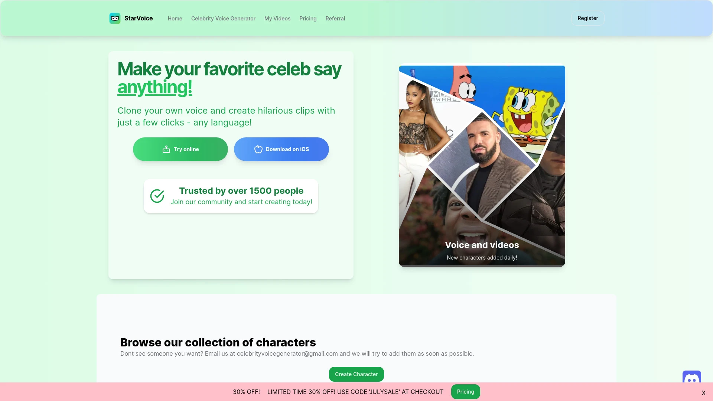Expand the Home navigation dropdown
Viewport: 713px width, 401px height.
coord(175,18)
